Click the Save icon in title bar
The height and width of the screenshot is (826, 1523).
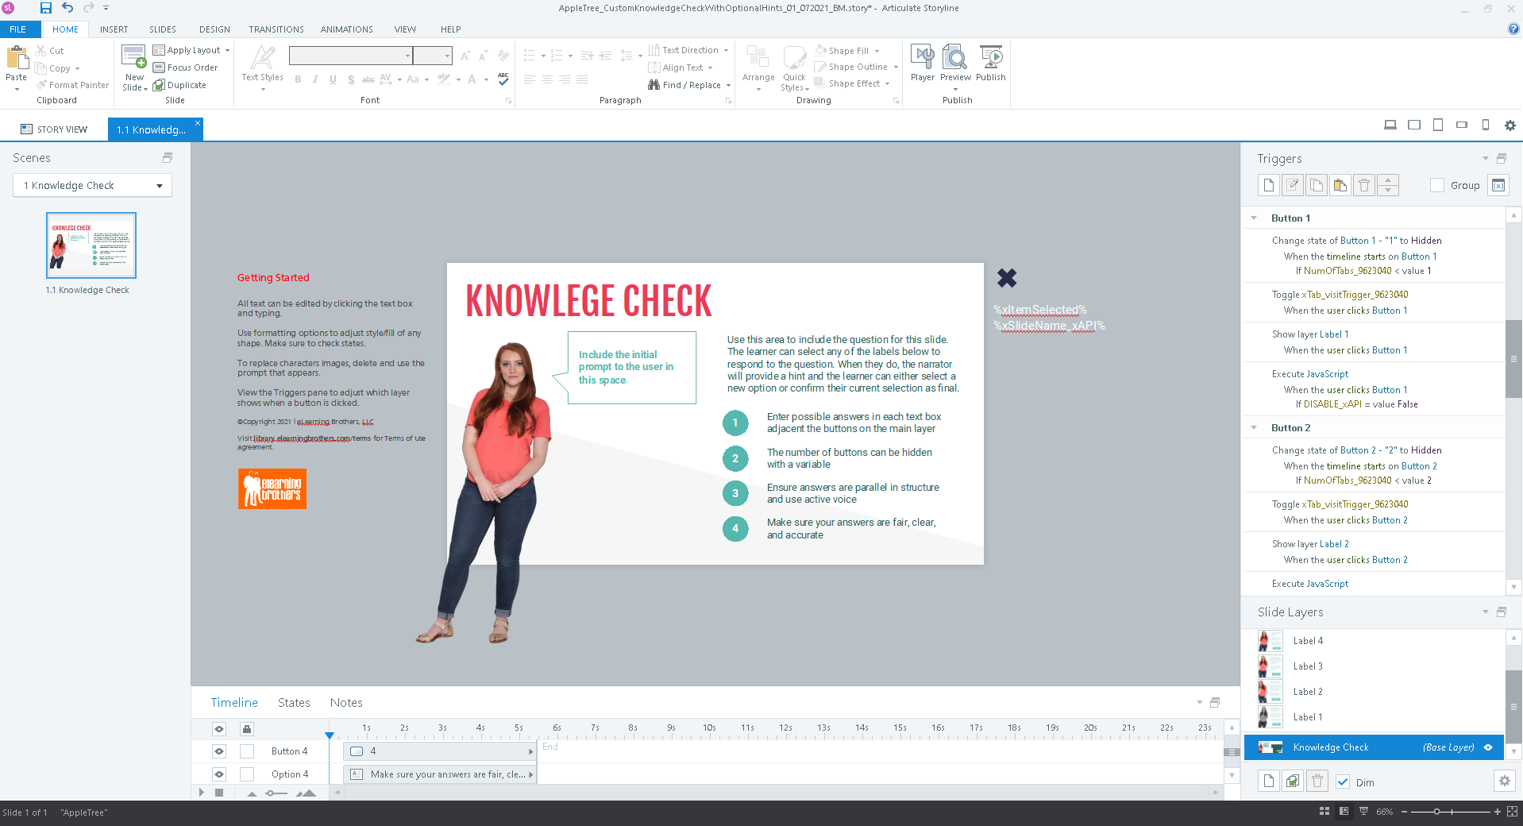[45, 8]
